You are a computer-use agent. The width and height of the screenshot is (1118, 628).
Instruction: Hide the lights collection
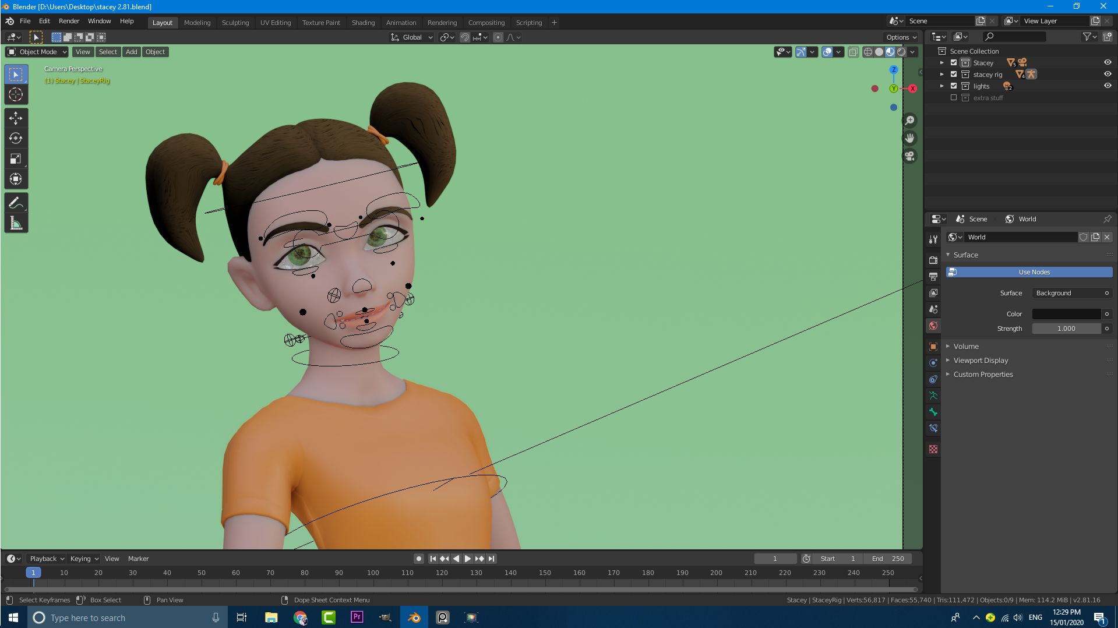pos(1109,86)
